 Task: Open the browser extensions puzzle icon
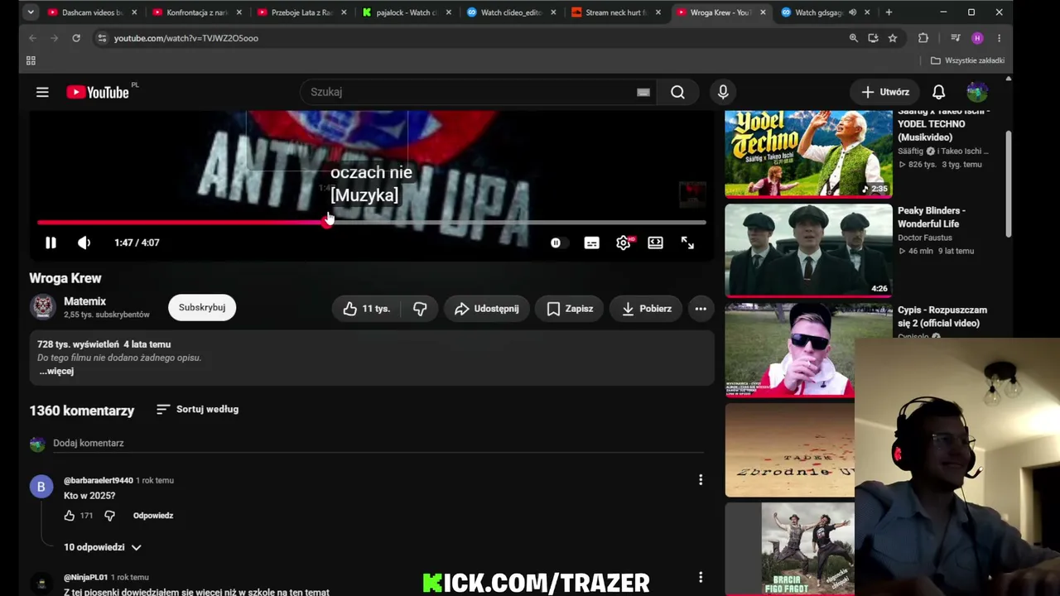(x=923, y=38)
